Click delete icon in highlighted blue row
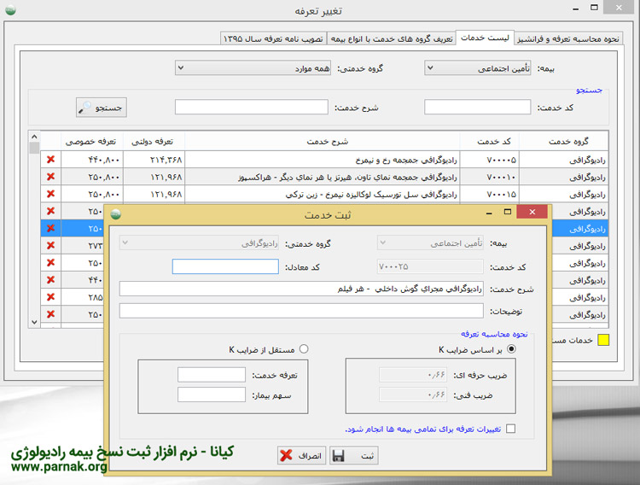640x485 pixels. (50, 229)
